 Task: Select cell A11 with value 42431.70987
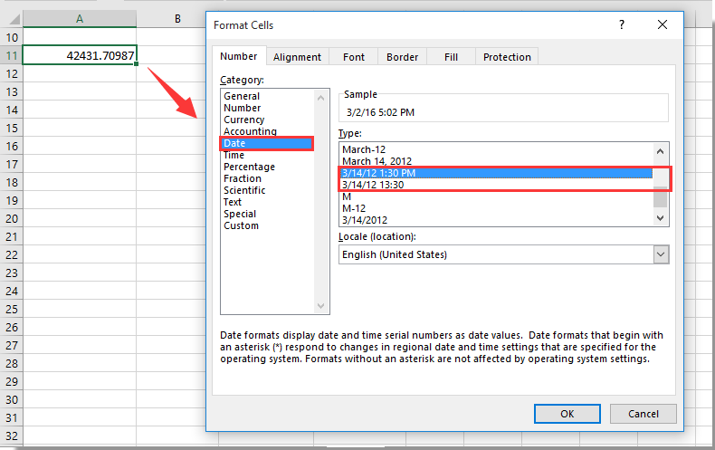click(80, 55)
